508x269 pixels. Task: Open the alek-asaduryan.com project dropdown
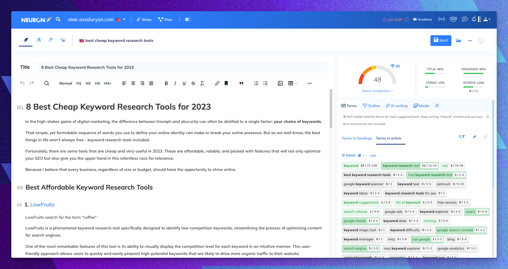pos(97,20)
